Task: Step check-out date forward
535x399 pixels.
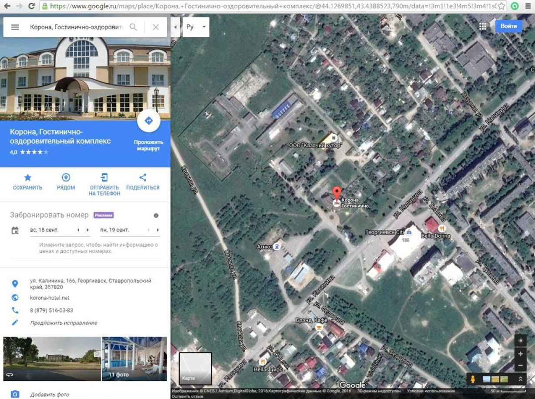Action: point(158,230)
